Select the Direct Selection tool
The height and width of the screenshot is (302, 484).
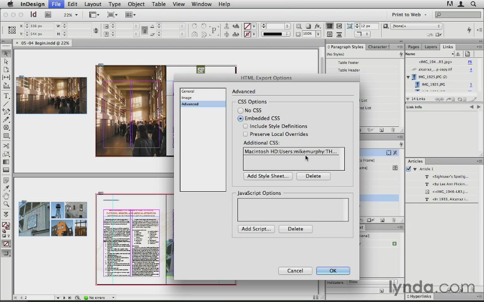point(6,61)
